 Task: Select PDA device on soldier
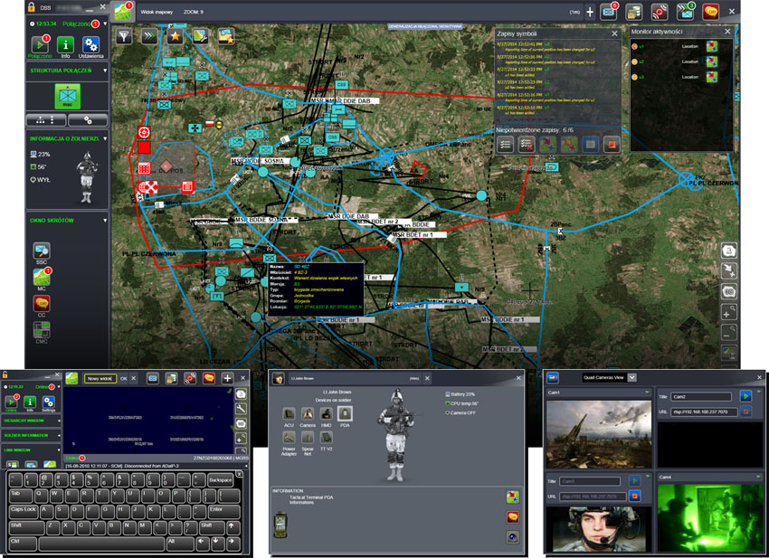(x=345, y=414)
